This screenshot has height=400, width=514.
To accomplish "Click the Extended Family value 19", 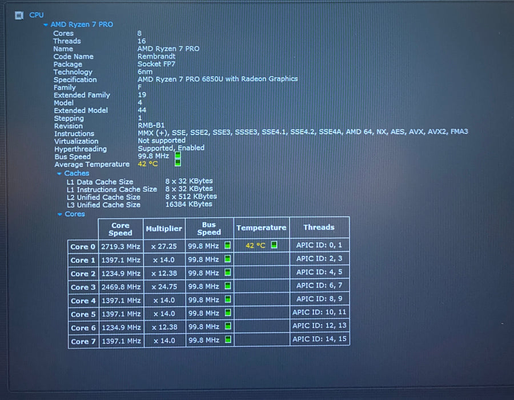I will 142,95.
